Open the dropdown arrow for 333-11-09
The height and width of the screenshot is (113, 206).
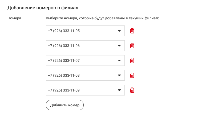(119, 90)
